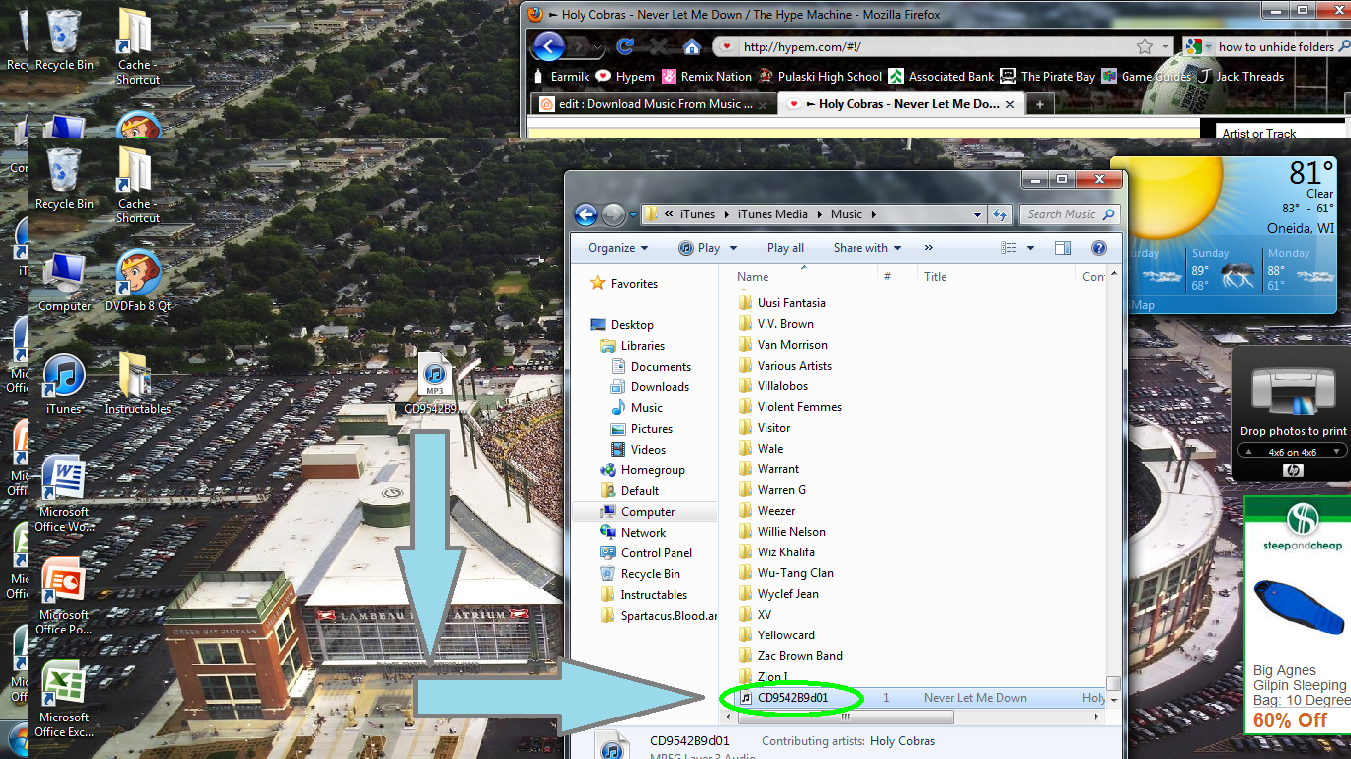
Task: Open the Share with menu
Action: pos(867,248)
